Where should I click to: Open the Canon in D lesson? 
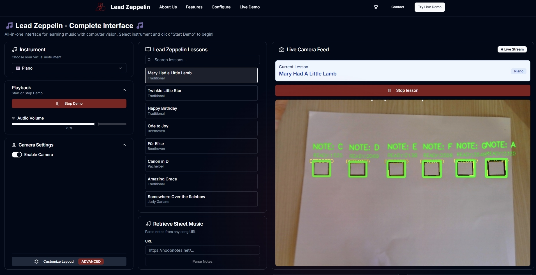201,164
